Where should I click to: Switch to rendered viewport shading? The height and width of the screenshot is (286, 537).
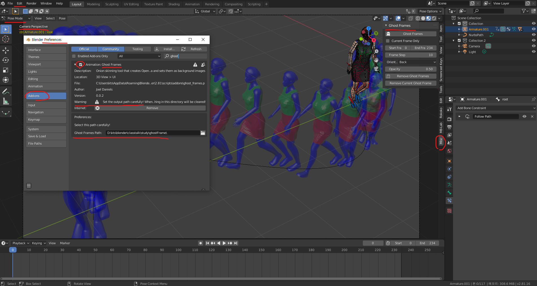tap(434, 18)
